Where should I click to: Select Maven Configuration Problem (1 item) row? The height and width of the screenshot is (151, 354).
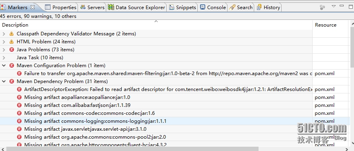click(x=61, y=66)
